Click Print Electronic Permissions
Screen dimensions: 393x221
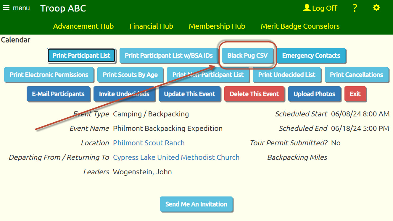coord(49,75)
